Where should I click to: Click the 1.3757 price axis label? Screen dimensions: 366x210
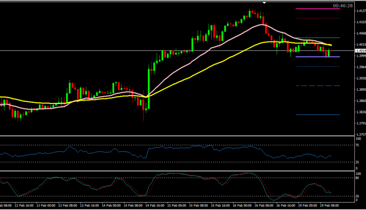click(360, 134)
